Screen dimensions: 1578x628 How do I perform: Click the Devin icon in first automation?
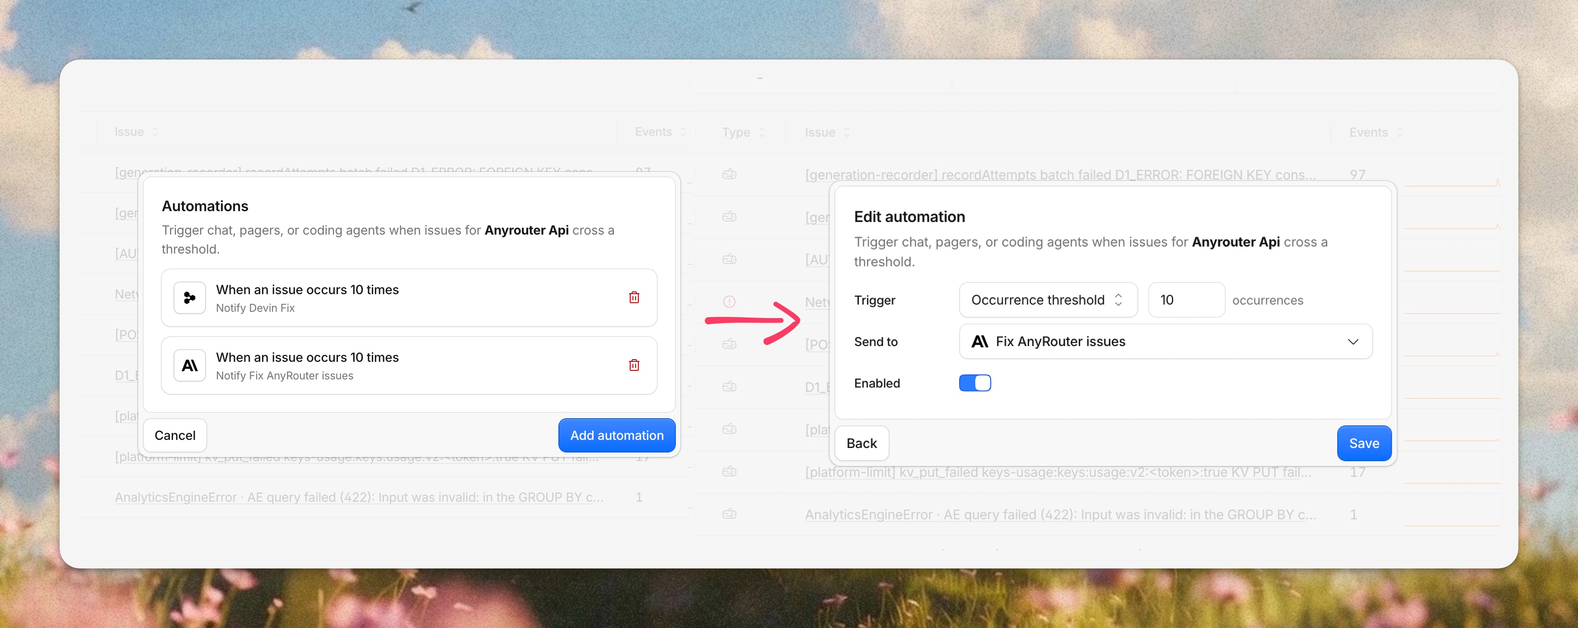(x=190, y=298)
